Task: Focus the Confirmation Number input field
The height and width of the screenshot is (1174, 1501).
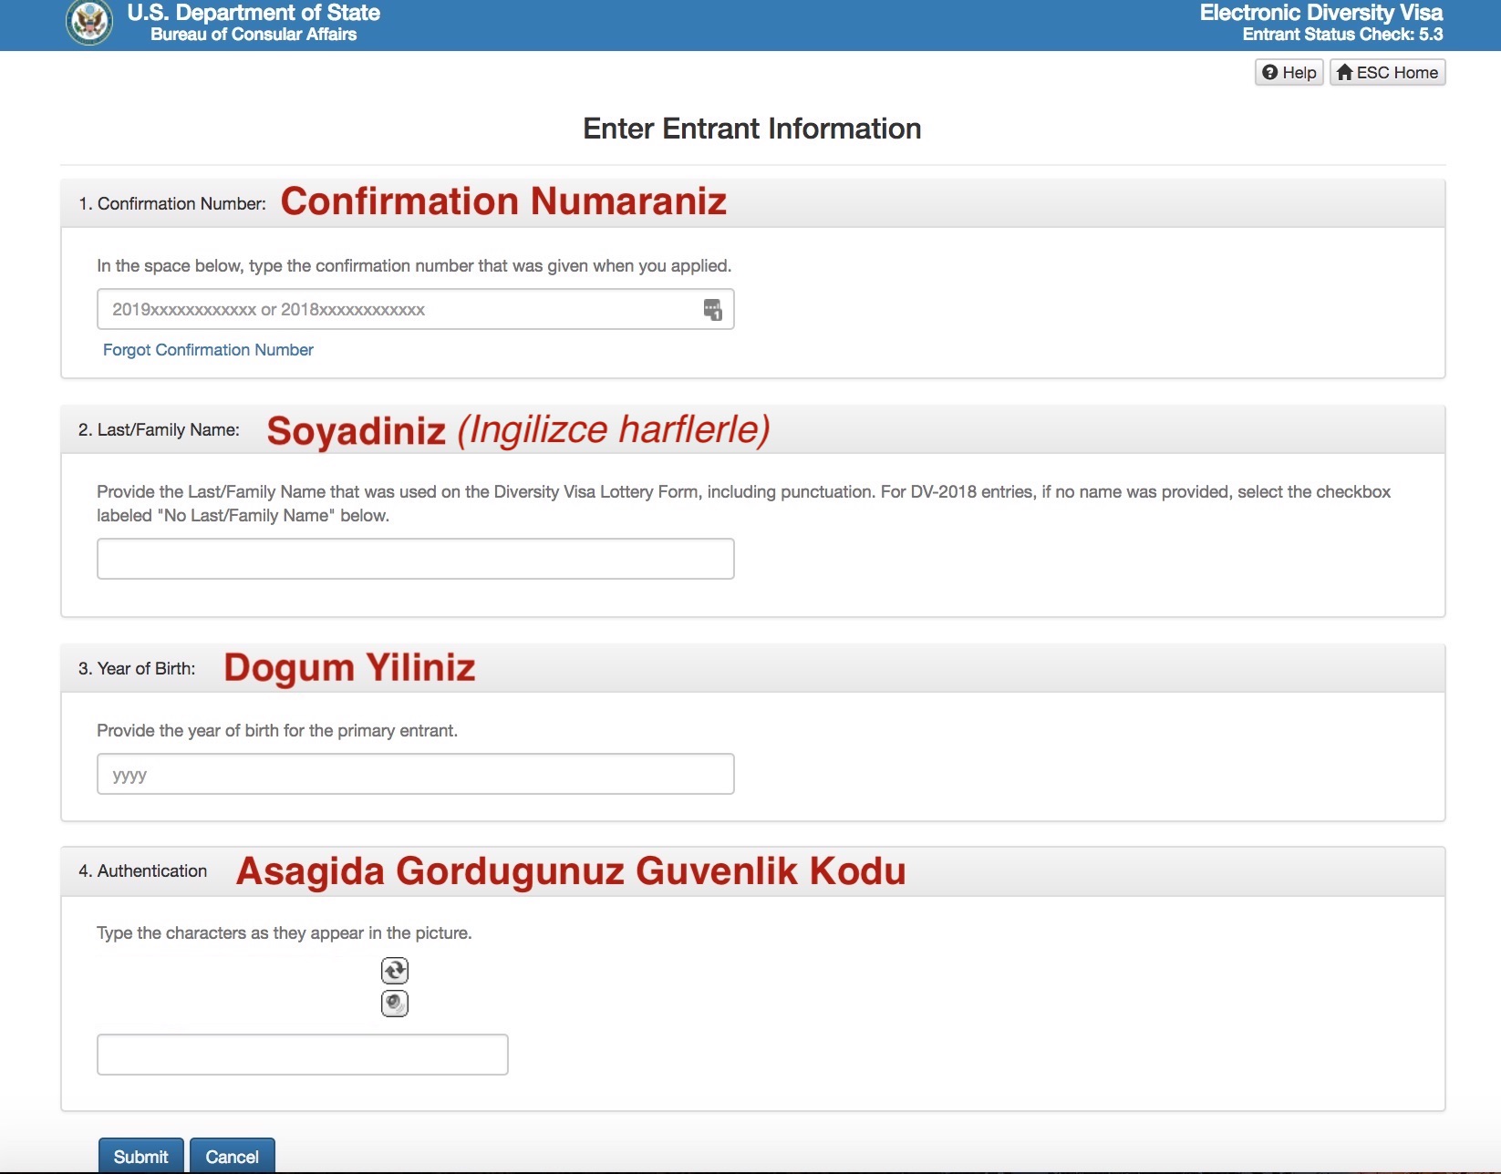Action: click(x=416, y=309)
